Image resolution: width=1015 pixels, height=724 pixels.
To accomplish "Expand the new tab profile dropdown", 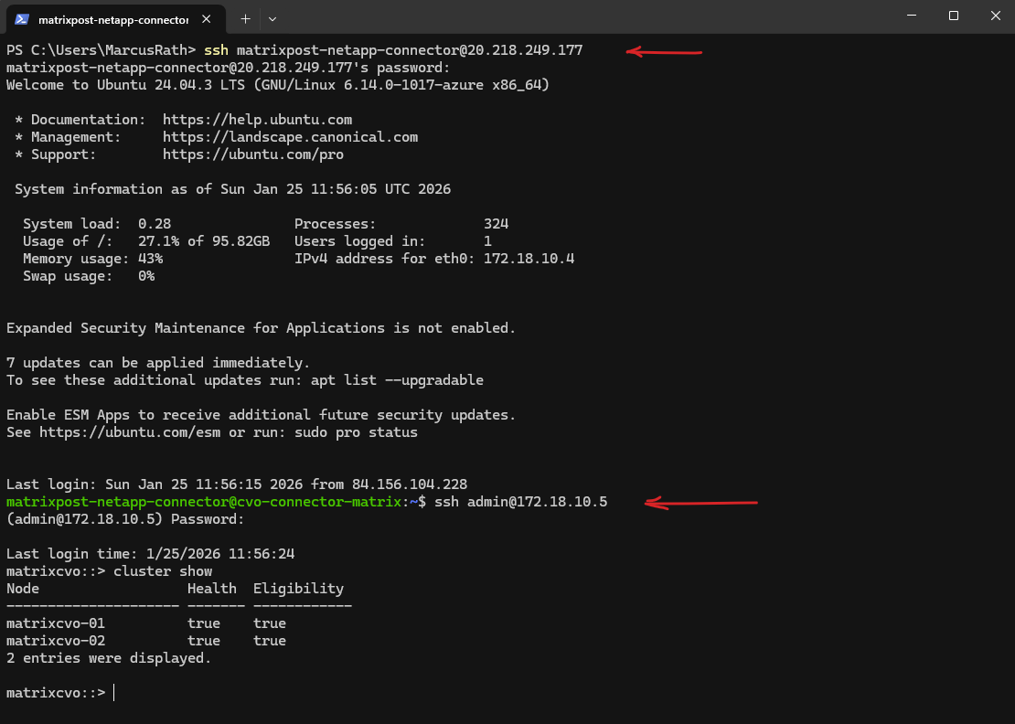I will click(x=272, y=18).
